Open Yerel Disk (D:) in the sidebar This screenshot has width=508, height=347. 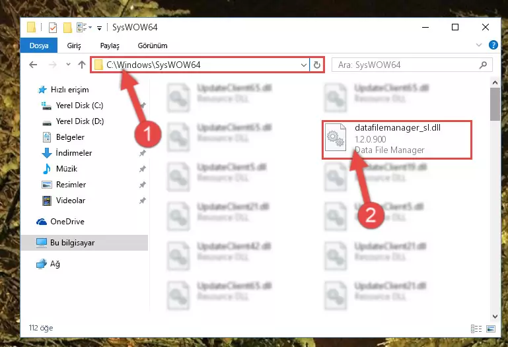[x=80, y=121]
